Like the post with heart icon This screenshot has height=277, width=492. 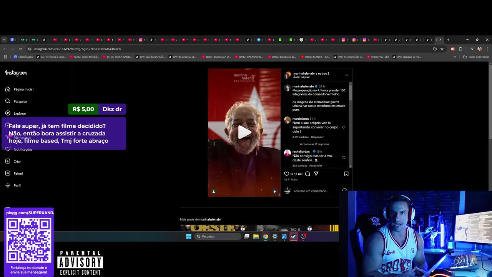coord(286,174)
